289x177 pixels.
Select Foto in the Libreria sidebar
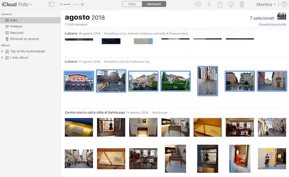click(x=30, y=20)
